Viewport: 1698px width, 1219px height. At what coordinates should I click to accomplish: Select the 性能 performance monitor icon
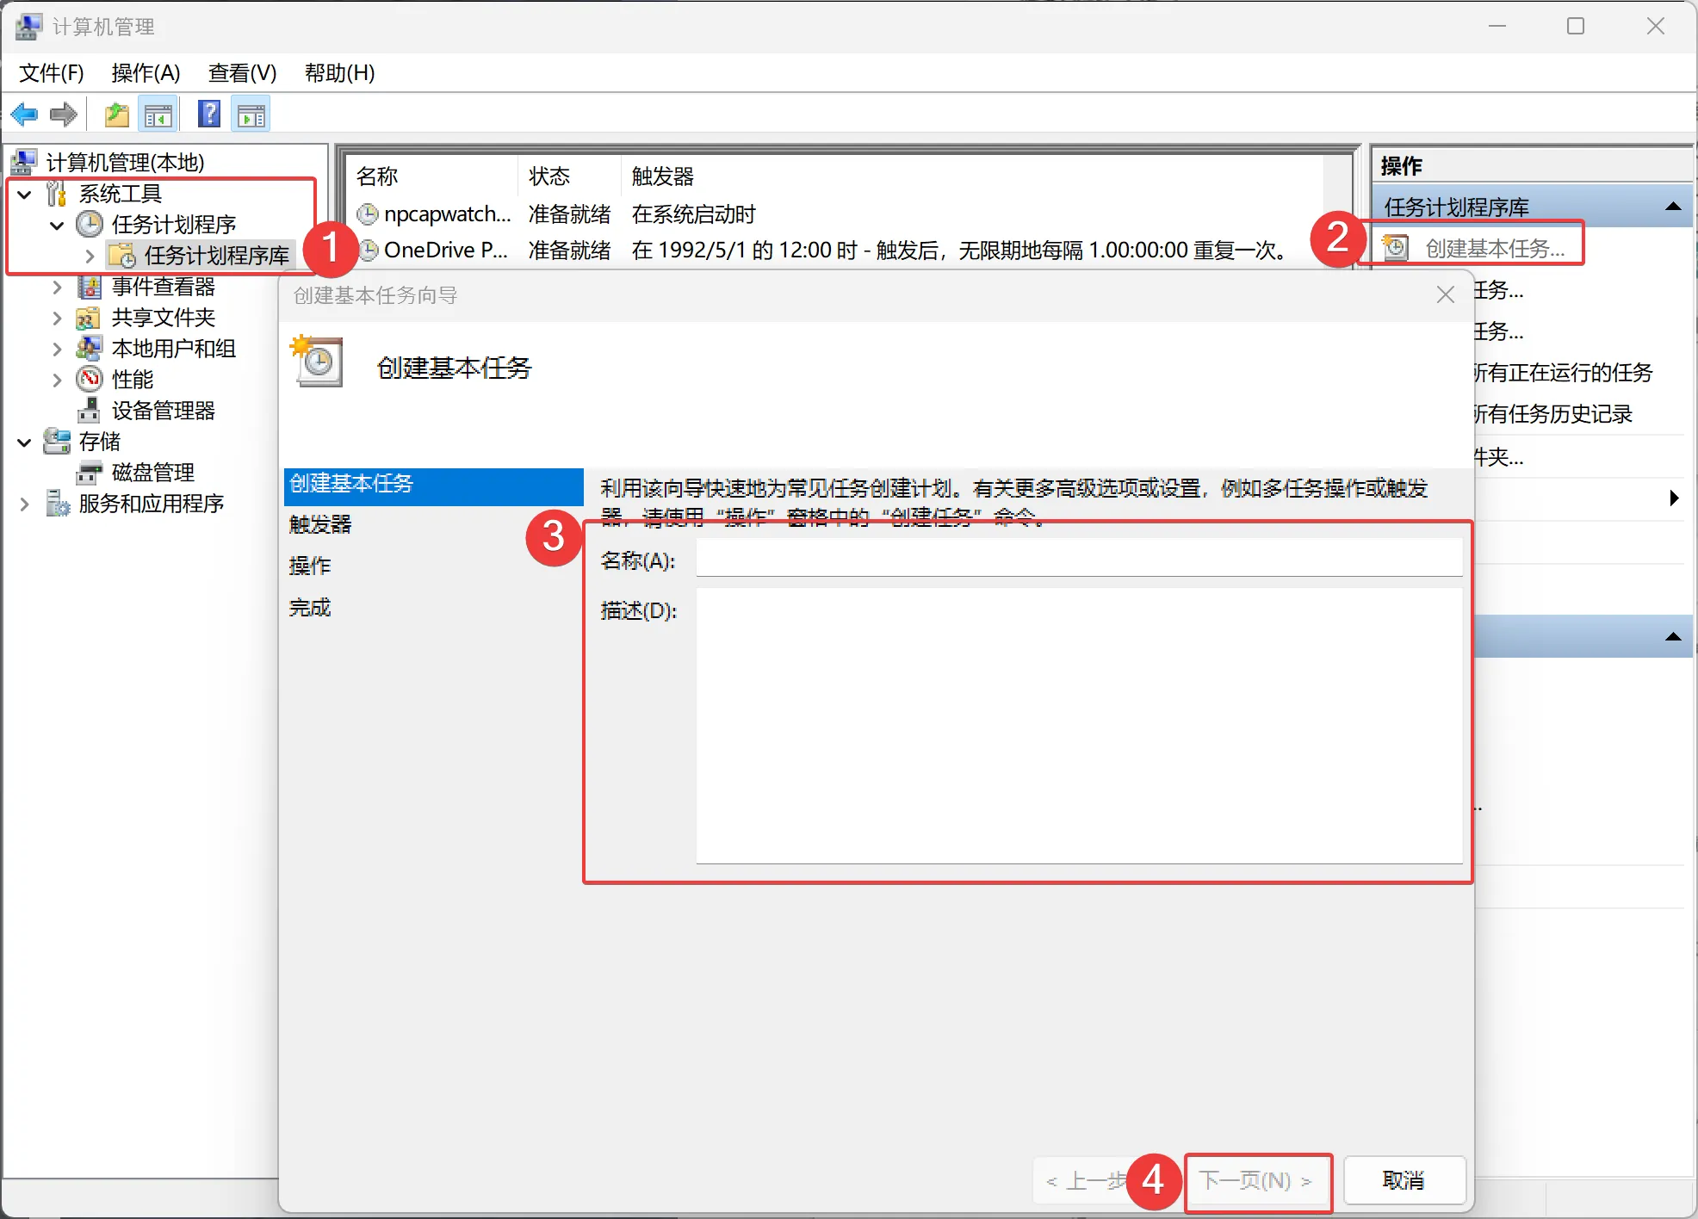[x=89, y=379]
